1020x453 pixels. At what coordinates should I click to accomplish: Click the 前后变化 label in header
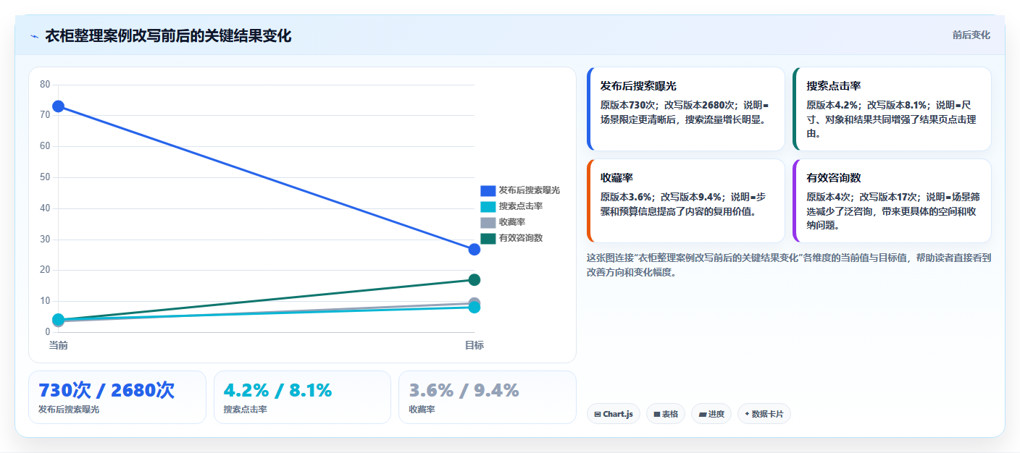(x=971, y=35)
